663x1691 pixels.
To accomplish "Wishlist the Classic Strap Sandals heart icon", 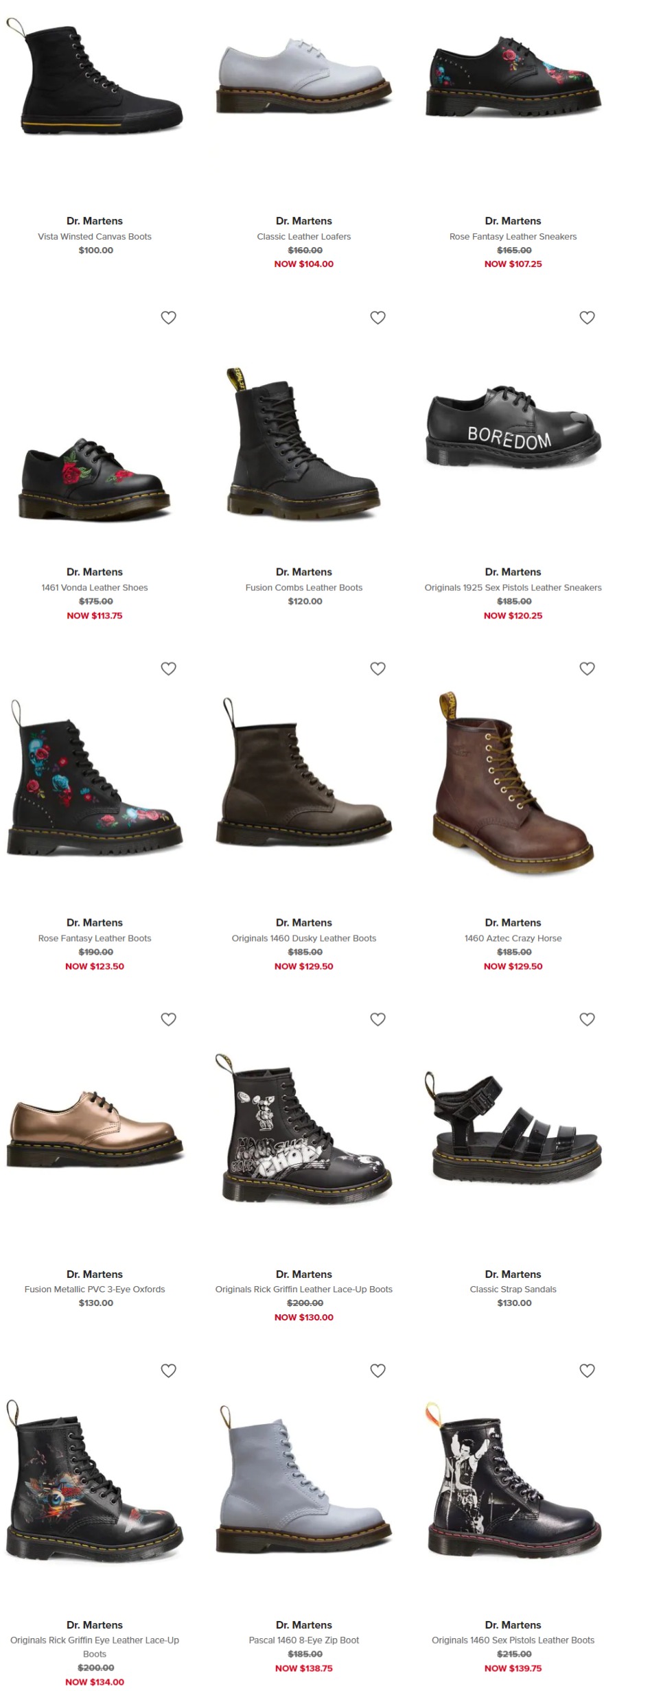I will pos(587,1019).
